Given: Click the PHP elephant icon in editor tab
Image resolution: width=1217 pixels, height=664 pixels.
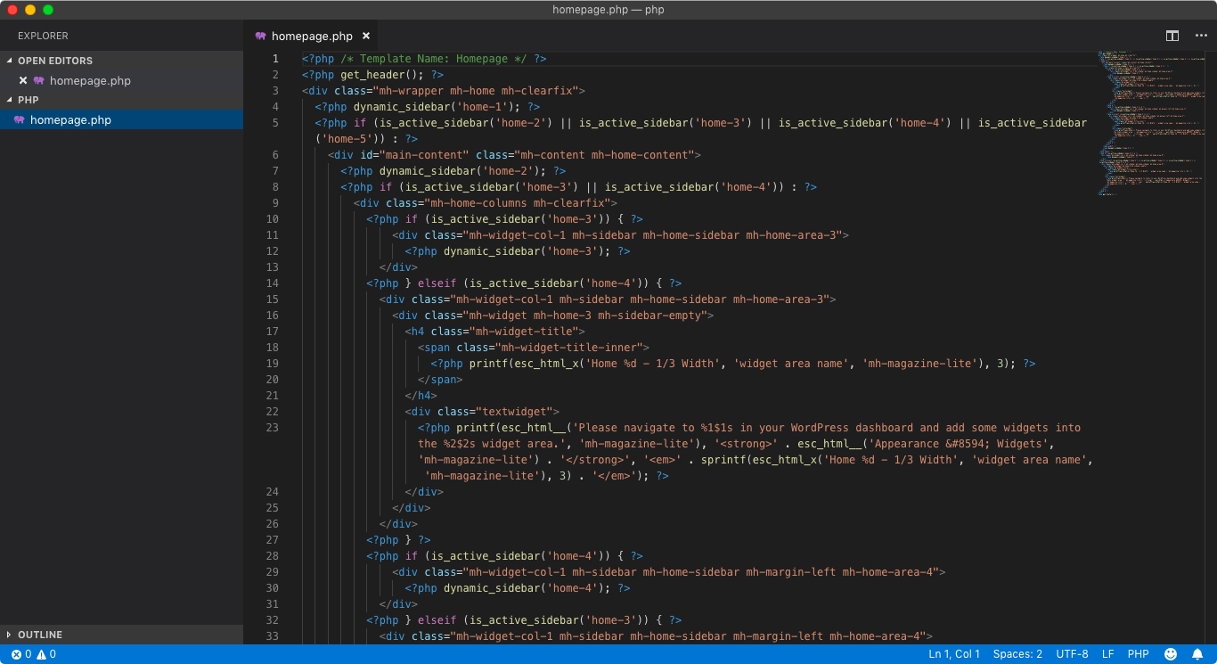Looking at the screenshot, I should (x=260, y=36).
